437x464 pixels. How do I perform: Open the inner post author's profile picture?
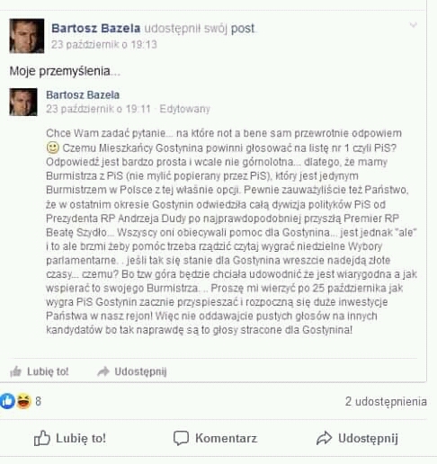tap(23, 102)
